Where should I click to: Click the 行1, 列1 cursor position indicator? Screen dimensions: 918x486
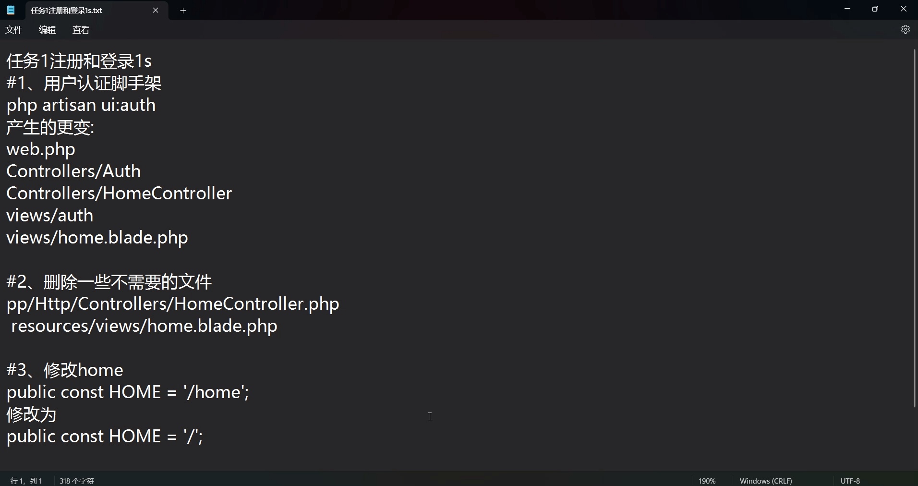(x=26, y=480)
